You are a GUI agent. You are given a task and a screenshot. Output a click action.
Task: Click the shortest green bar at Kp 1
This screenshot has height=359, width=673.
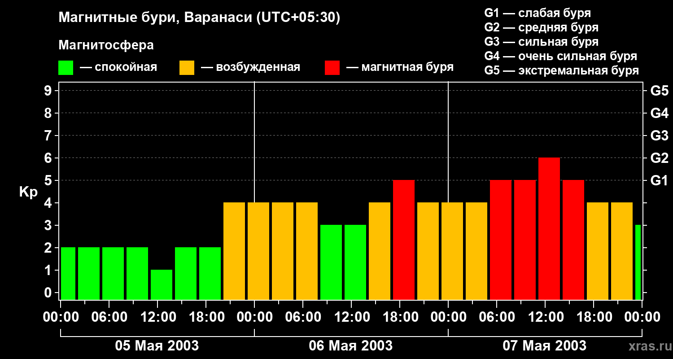tap(162, 285)
